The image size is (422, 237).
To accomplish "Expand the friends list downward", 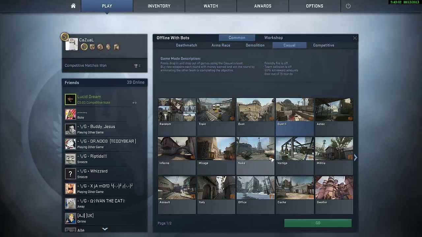I will click(x=105, y=229).
